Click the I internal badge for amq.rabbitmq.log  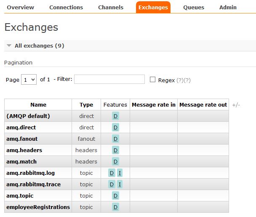coord(120,173)
